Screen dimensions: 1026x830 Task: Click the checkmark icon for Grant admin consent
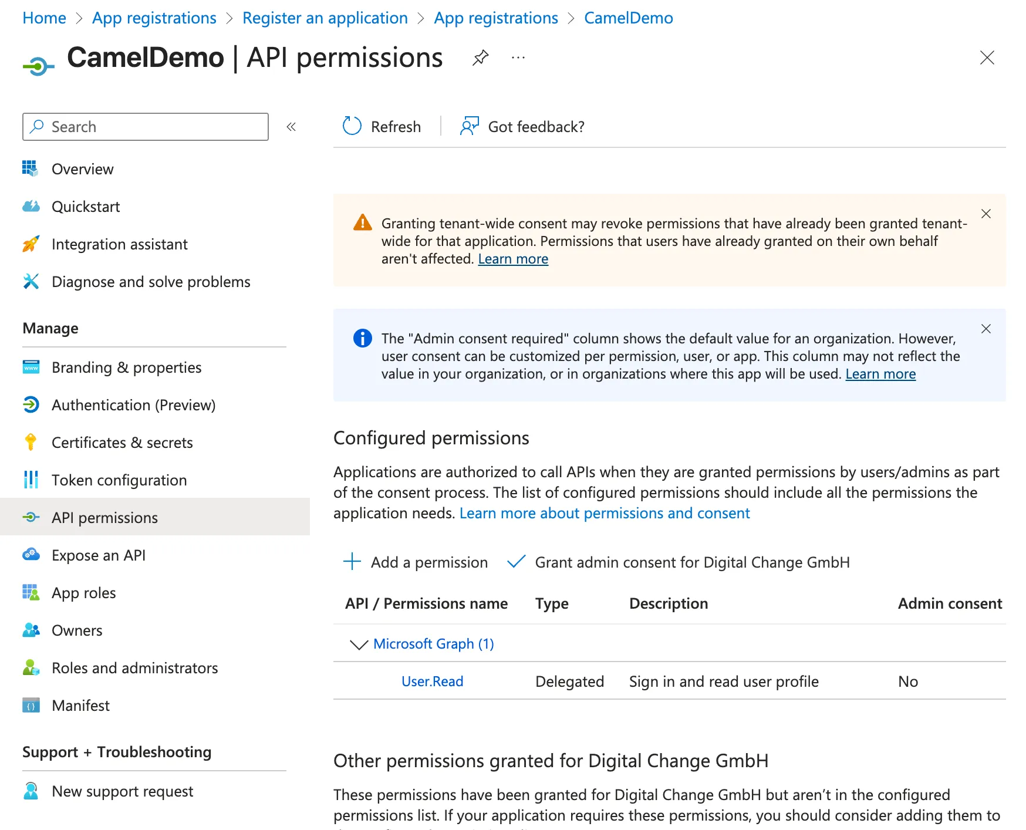(x=516, y=562)
